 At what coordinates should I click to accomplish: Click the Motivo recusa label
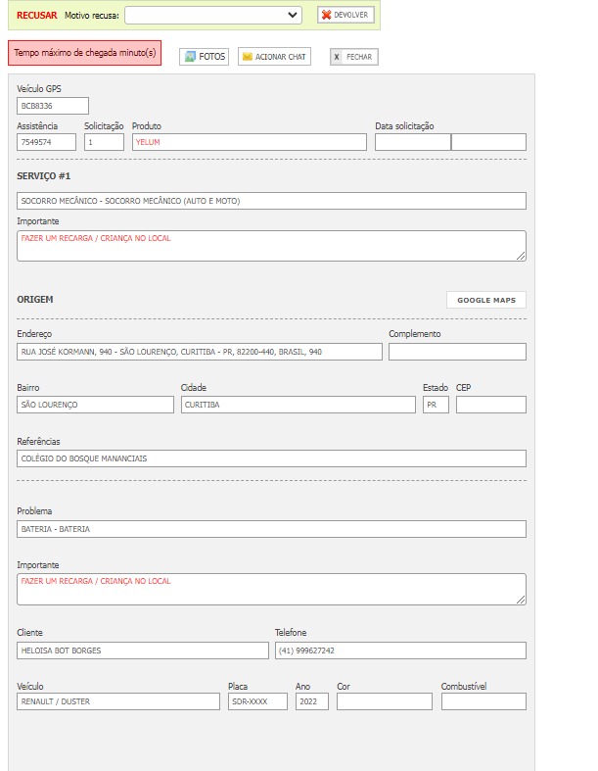click(x=91, y=16)
